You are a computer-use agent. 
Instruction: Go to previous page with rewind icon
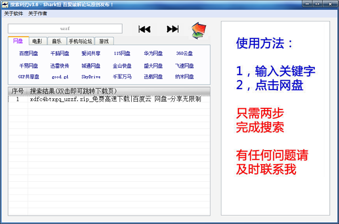pos(145,29)
